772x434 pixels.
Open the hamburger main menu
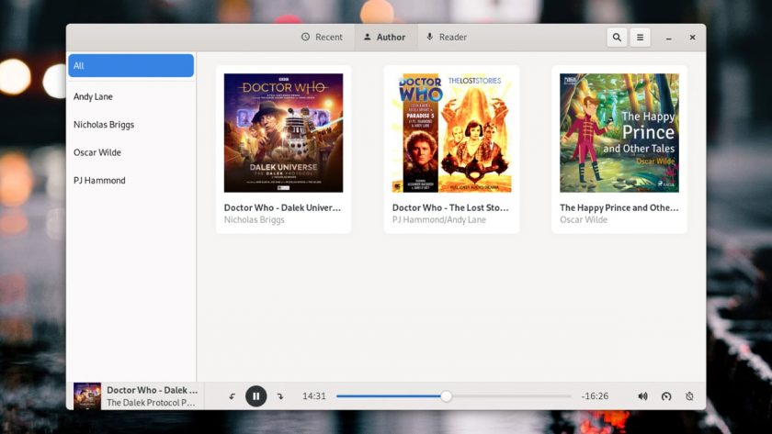pyautogui.click(x=640, y=38)
